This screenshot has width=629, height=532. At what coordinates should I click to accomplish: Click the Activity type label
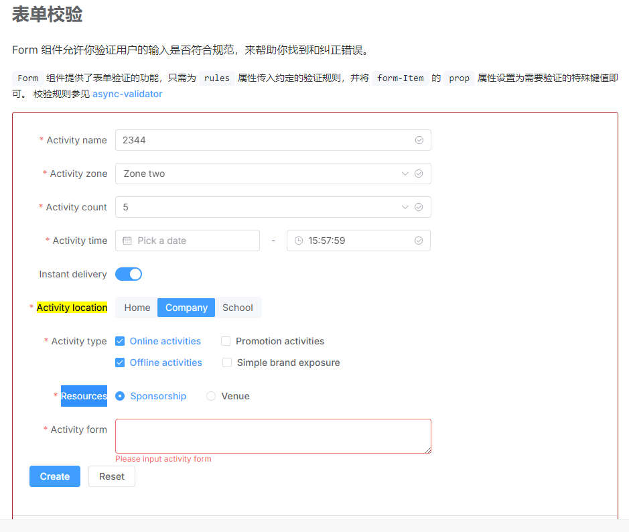[79, 341]
